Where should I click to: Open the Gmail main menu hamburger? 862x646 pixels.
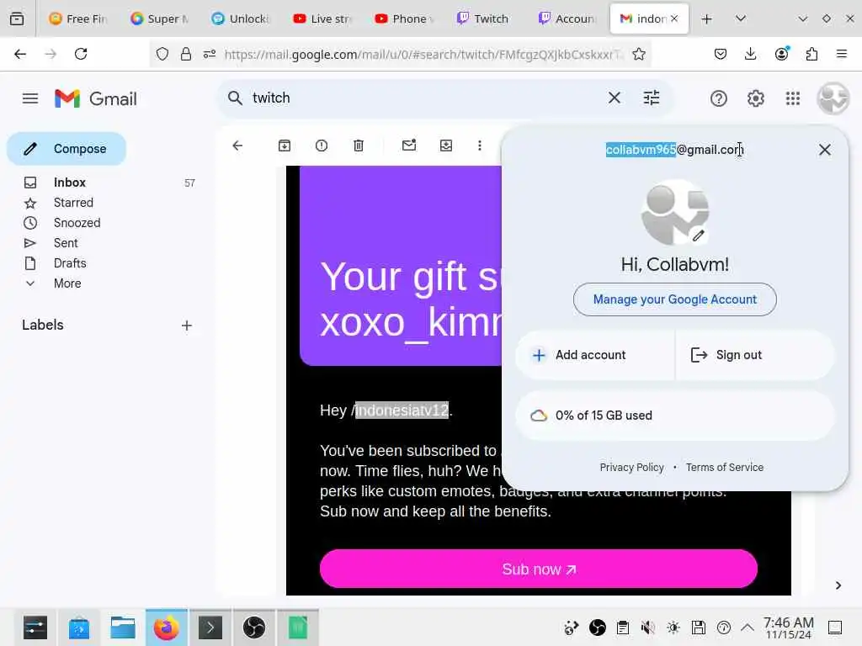30,98
